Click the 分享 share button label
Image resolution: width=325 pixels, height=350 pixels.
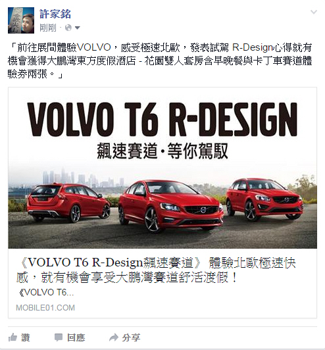pos(132,337)
